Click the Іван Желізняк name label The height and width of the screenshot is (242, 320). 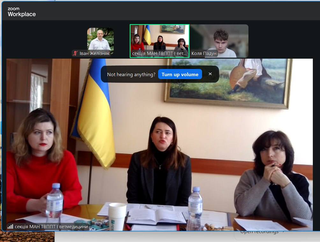94,53
